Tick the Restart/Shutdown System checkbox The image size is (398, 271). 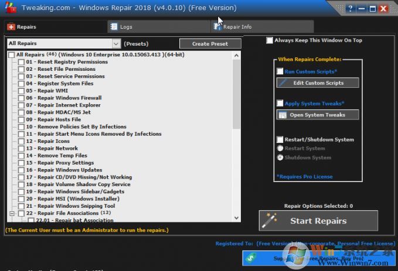point(280,140)
